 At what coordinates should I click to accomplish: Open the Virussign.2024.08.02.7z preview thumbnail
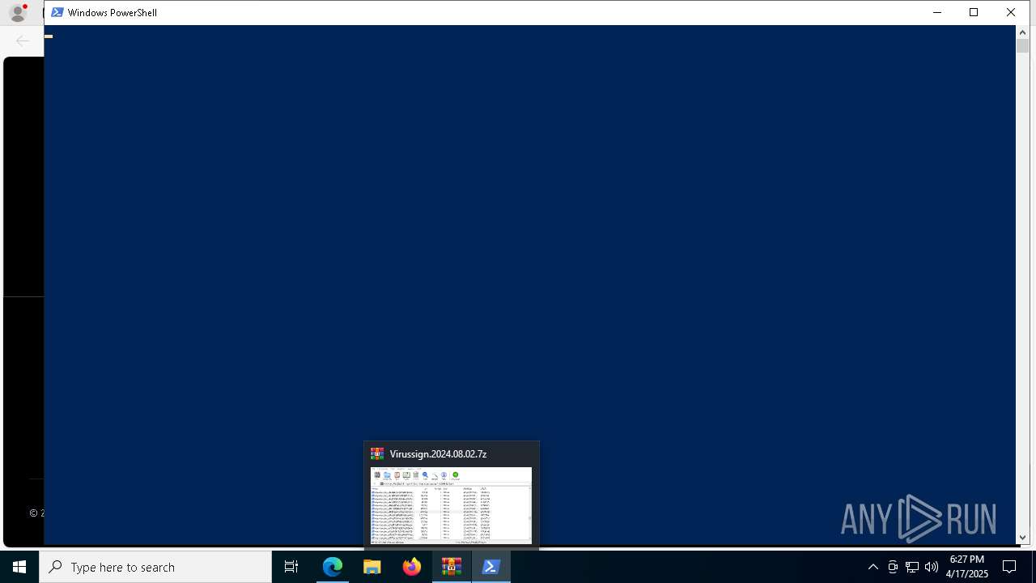pos(452,505)
